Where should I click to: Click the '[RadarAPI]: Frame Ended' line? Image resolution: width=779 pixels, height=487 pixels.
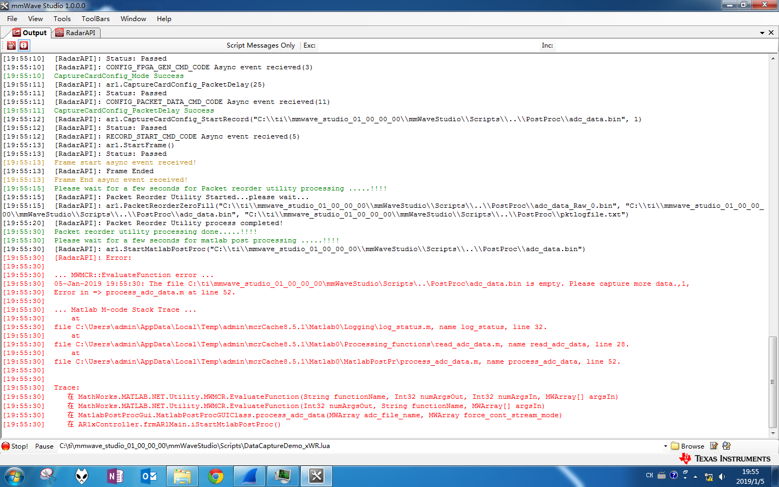coord(104,171)
